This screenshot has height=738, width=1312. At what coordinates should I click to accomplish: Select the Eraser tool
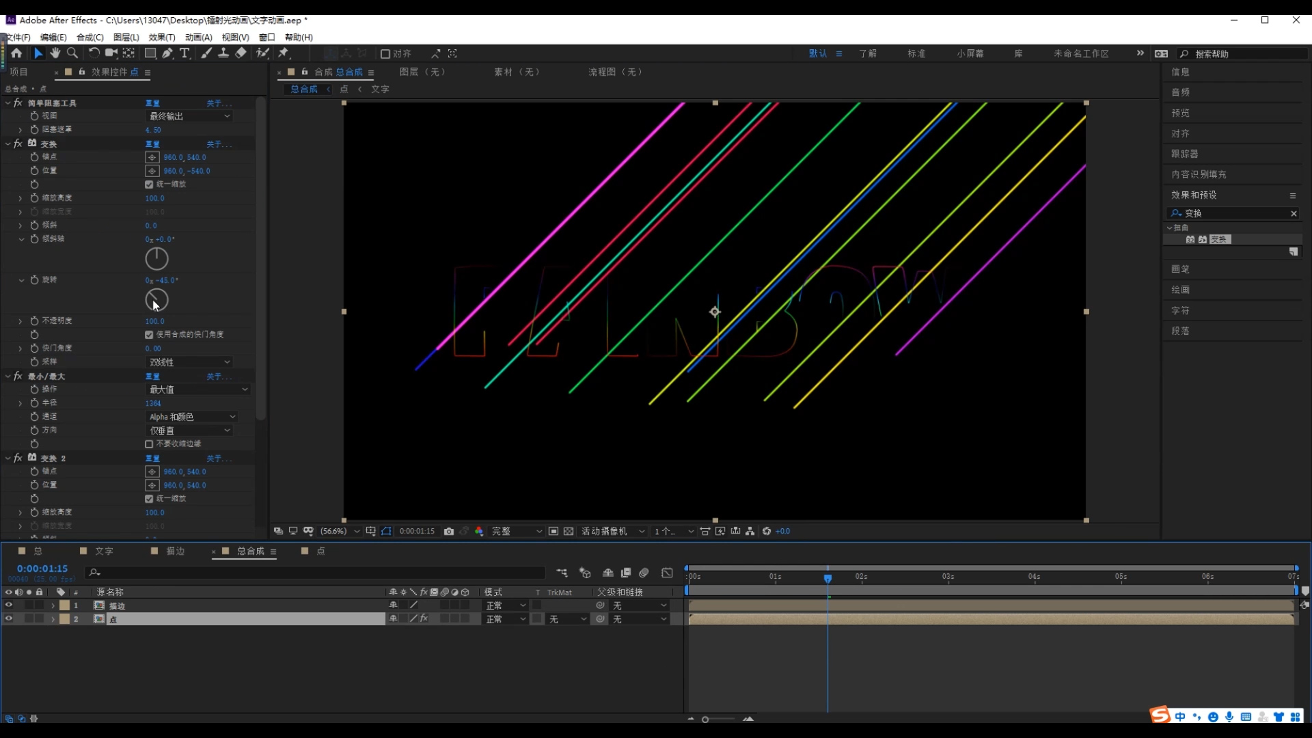click(x=241, y=53)
